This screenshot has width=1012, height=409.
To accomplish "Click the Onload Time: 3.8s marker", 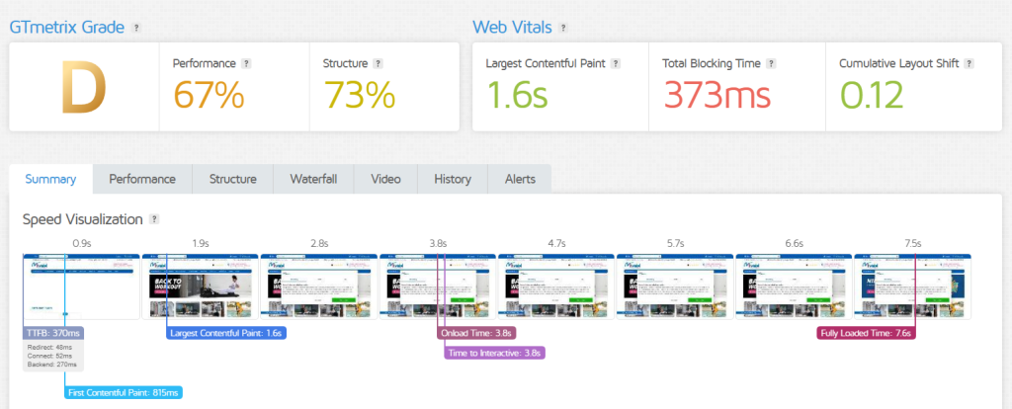I will pos(477,334).
